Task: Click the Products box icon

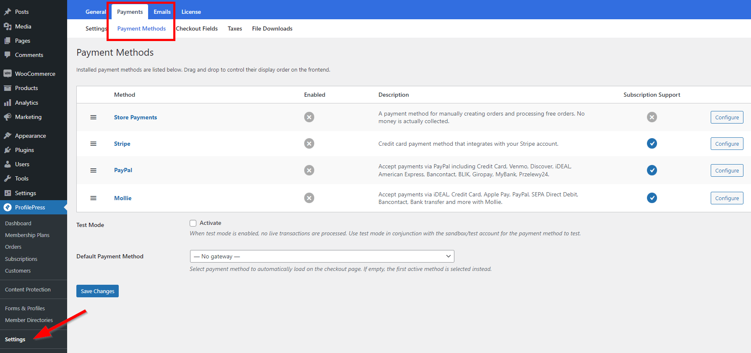Action: pos(8,88)
